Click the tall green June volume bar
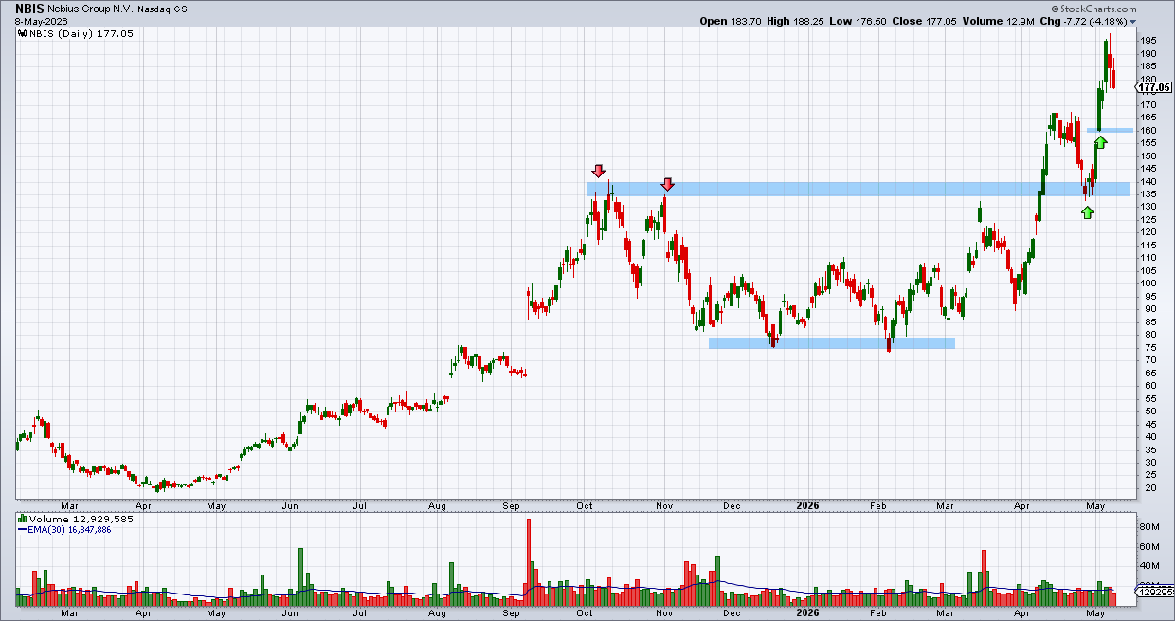Viewport: 1175px width, 621px height. 301,576
